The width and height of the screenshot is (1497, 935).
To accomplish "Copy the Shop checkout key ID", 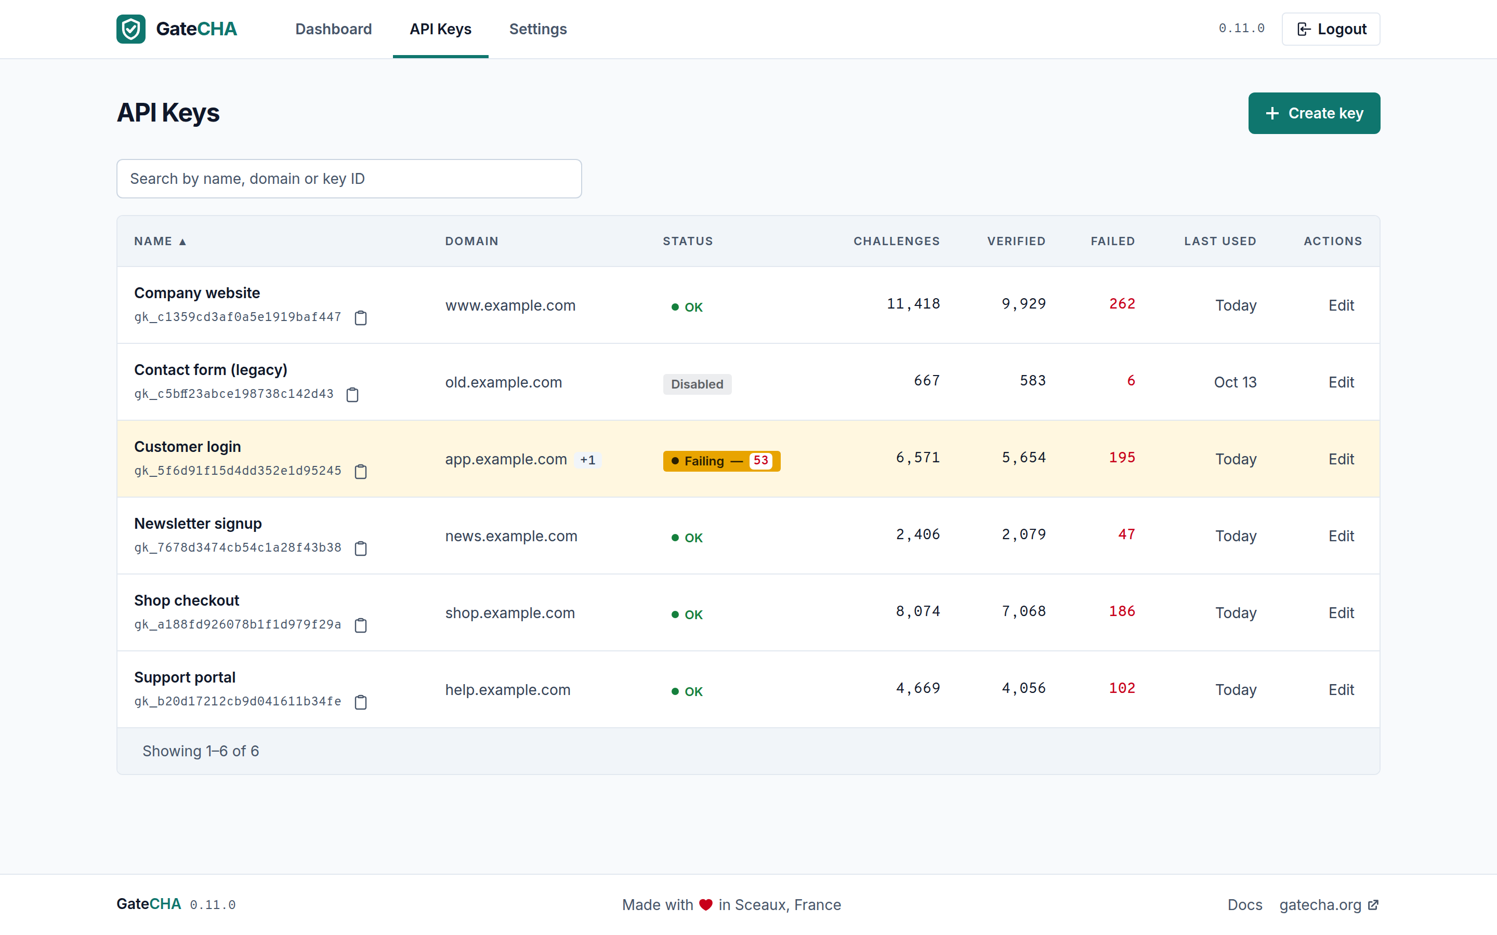I will [361, 625].
